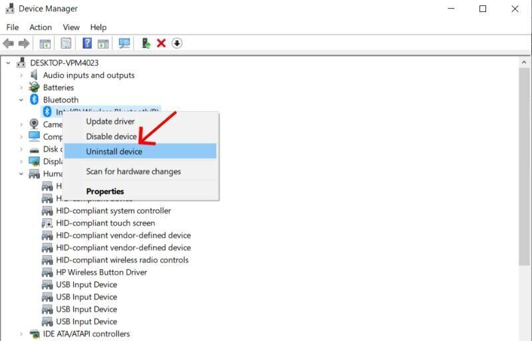Image resolution: width=532 pixels, height=341 pixels.
Task: Choose Update driver from context menu
Action: coord(140,121)
